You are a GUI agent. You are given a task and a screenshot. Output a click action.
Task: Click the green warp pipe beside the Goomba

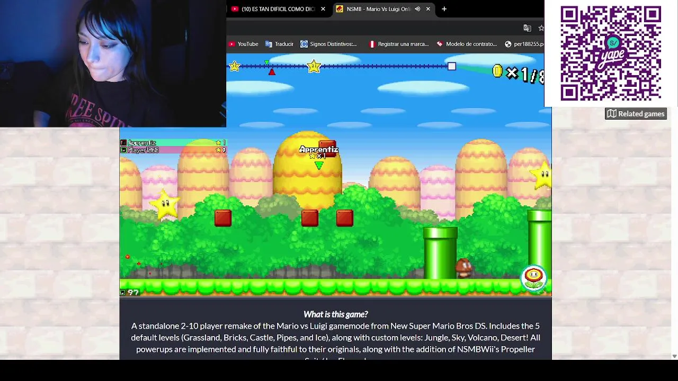pyautogui.click(x=440, y=253)
